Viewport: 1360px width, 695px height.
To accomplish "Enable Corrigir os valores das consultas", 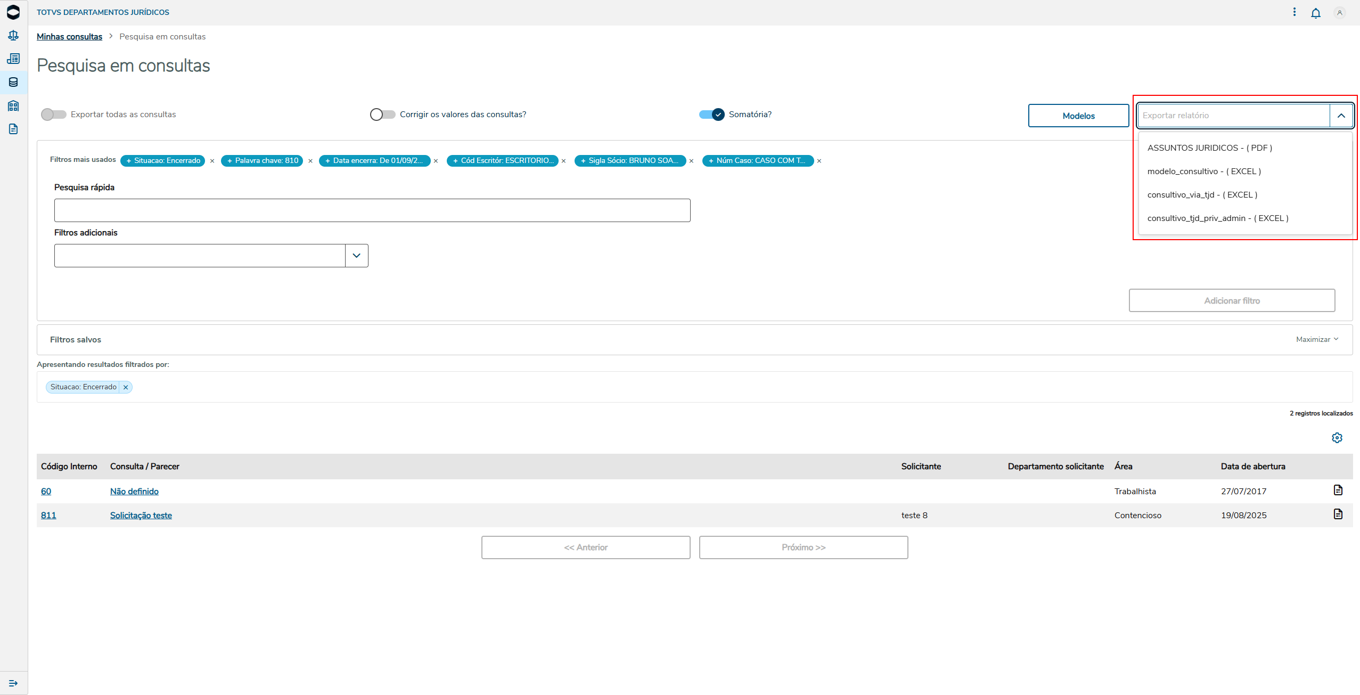I will (x=382, y=115).
